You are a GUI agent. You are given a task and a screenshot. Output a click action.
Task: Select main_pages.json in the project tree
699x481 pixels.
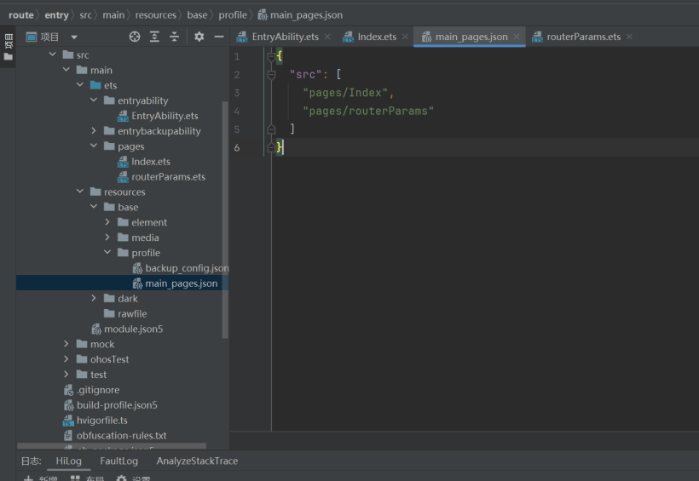(x=176, y=283)
